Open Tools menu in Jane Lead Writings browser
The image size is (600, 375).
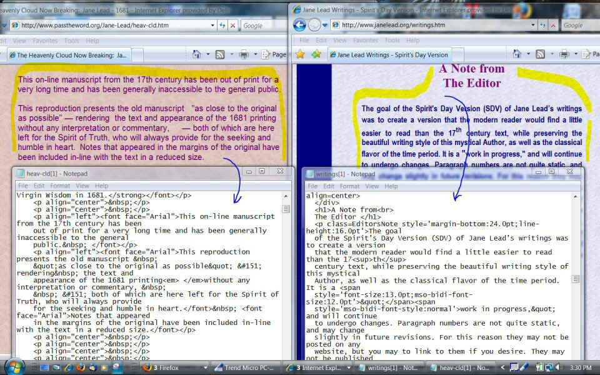tap(392, 40)
